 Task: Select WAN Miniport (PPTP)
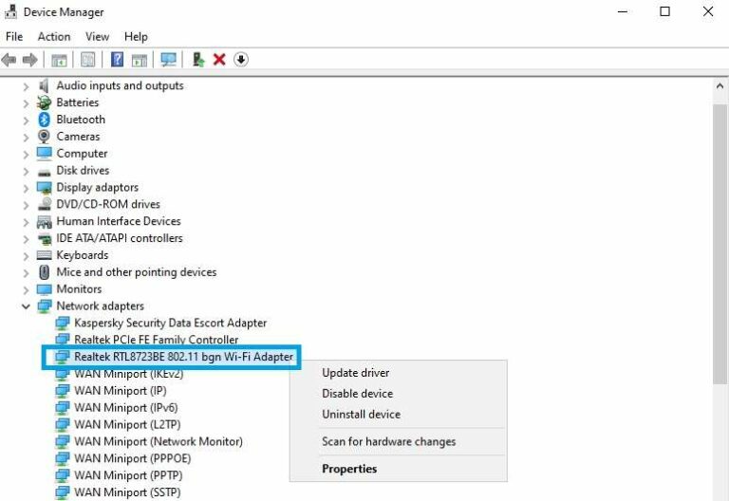pyautogui.click(x=128, y=475)
